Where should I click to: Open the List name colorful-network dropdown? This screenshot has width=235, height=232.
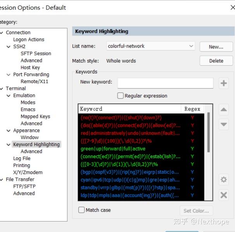point(151,46)
